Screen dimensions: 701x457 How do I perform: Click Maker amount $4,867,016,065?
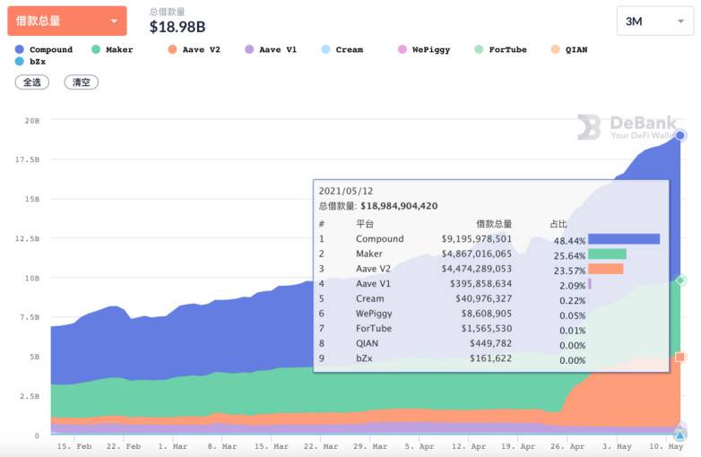click(x=477, y=254)
